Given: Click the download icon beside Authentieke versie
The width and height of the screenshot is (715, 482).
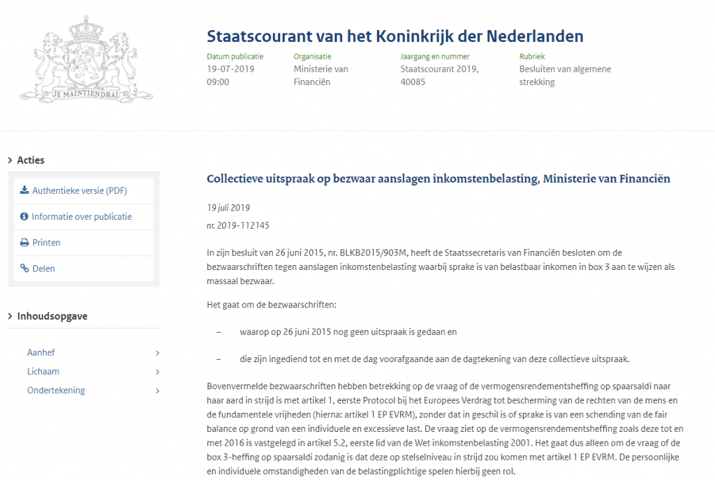Looking at the screenshot, I should (x=24, y=190).
